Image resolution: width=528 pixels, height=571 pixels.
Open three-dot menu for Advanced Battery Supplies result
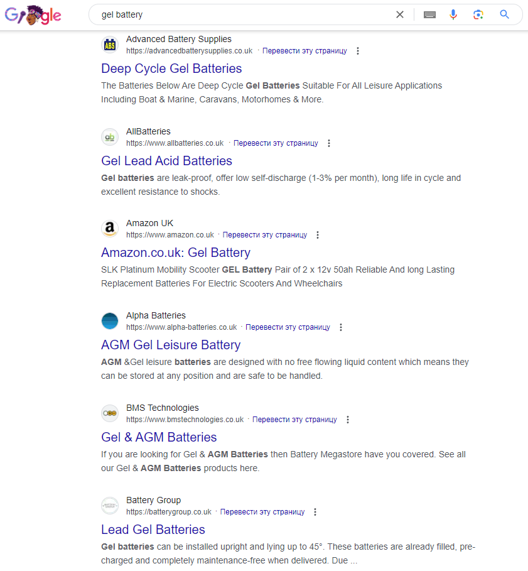point(358,51)
